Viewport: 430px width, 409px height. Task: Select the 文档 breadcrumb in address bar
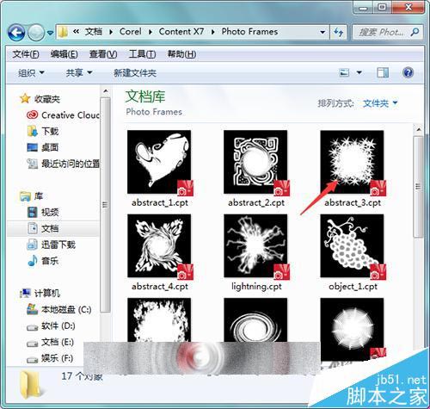tap(94, 32)
